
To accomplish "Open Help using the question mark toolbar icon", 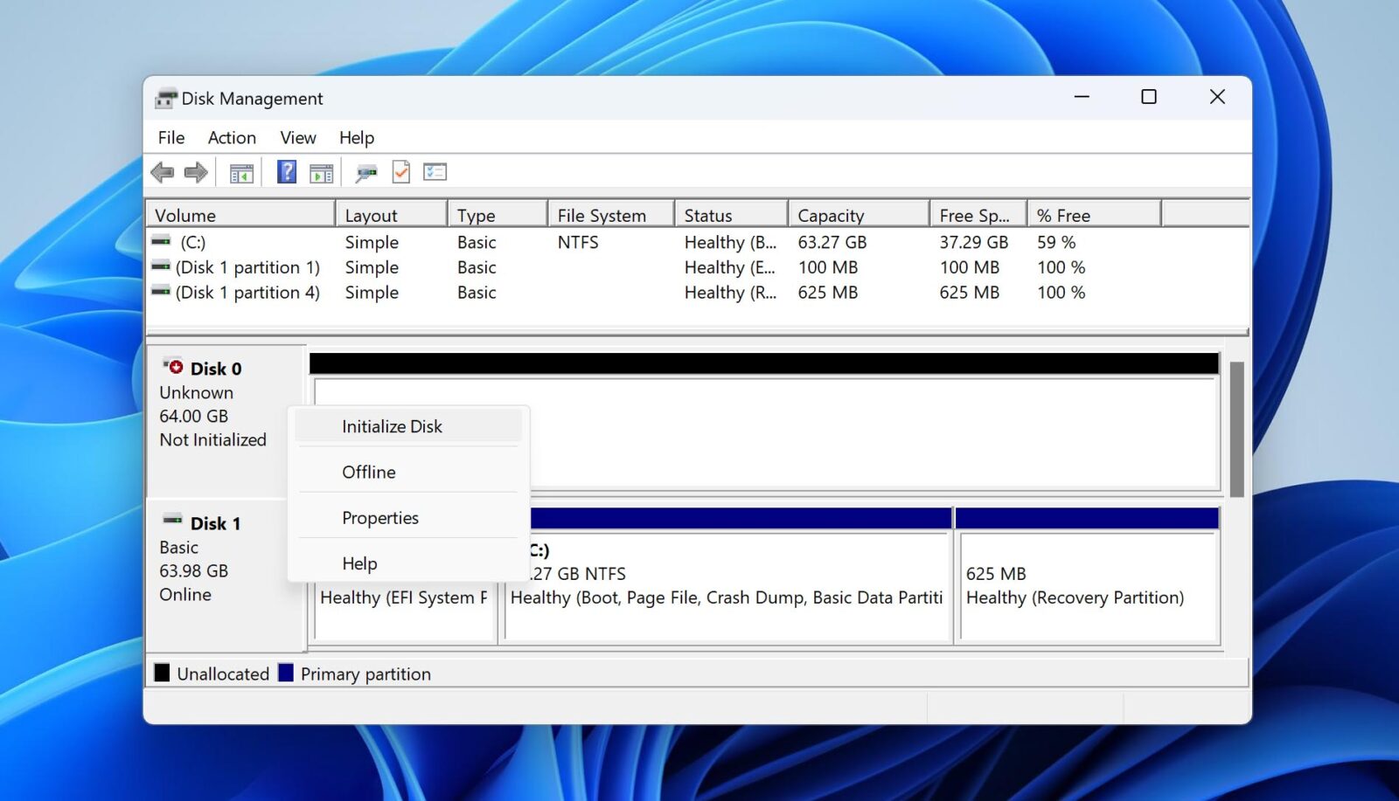I will [285, 171].
